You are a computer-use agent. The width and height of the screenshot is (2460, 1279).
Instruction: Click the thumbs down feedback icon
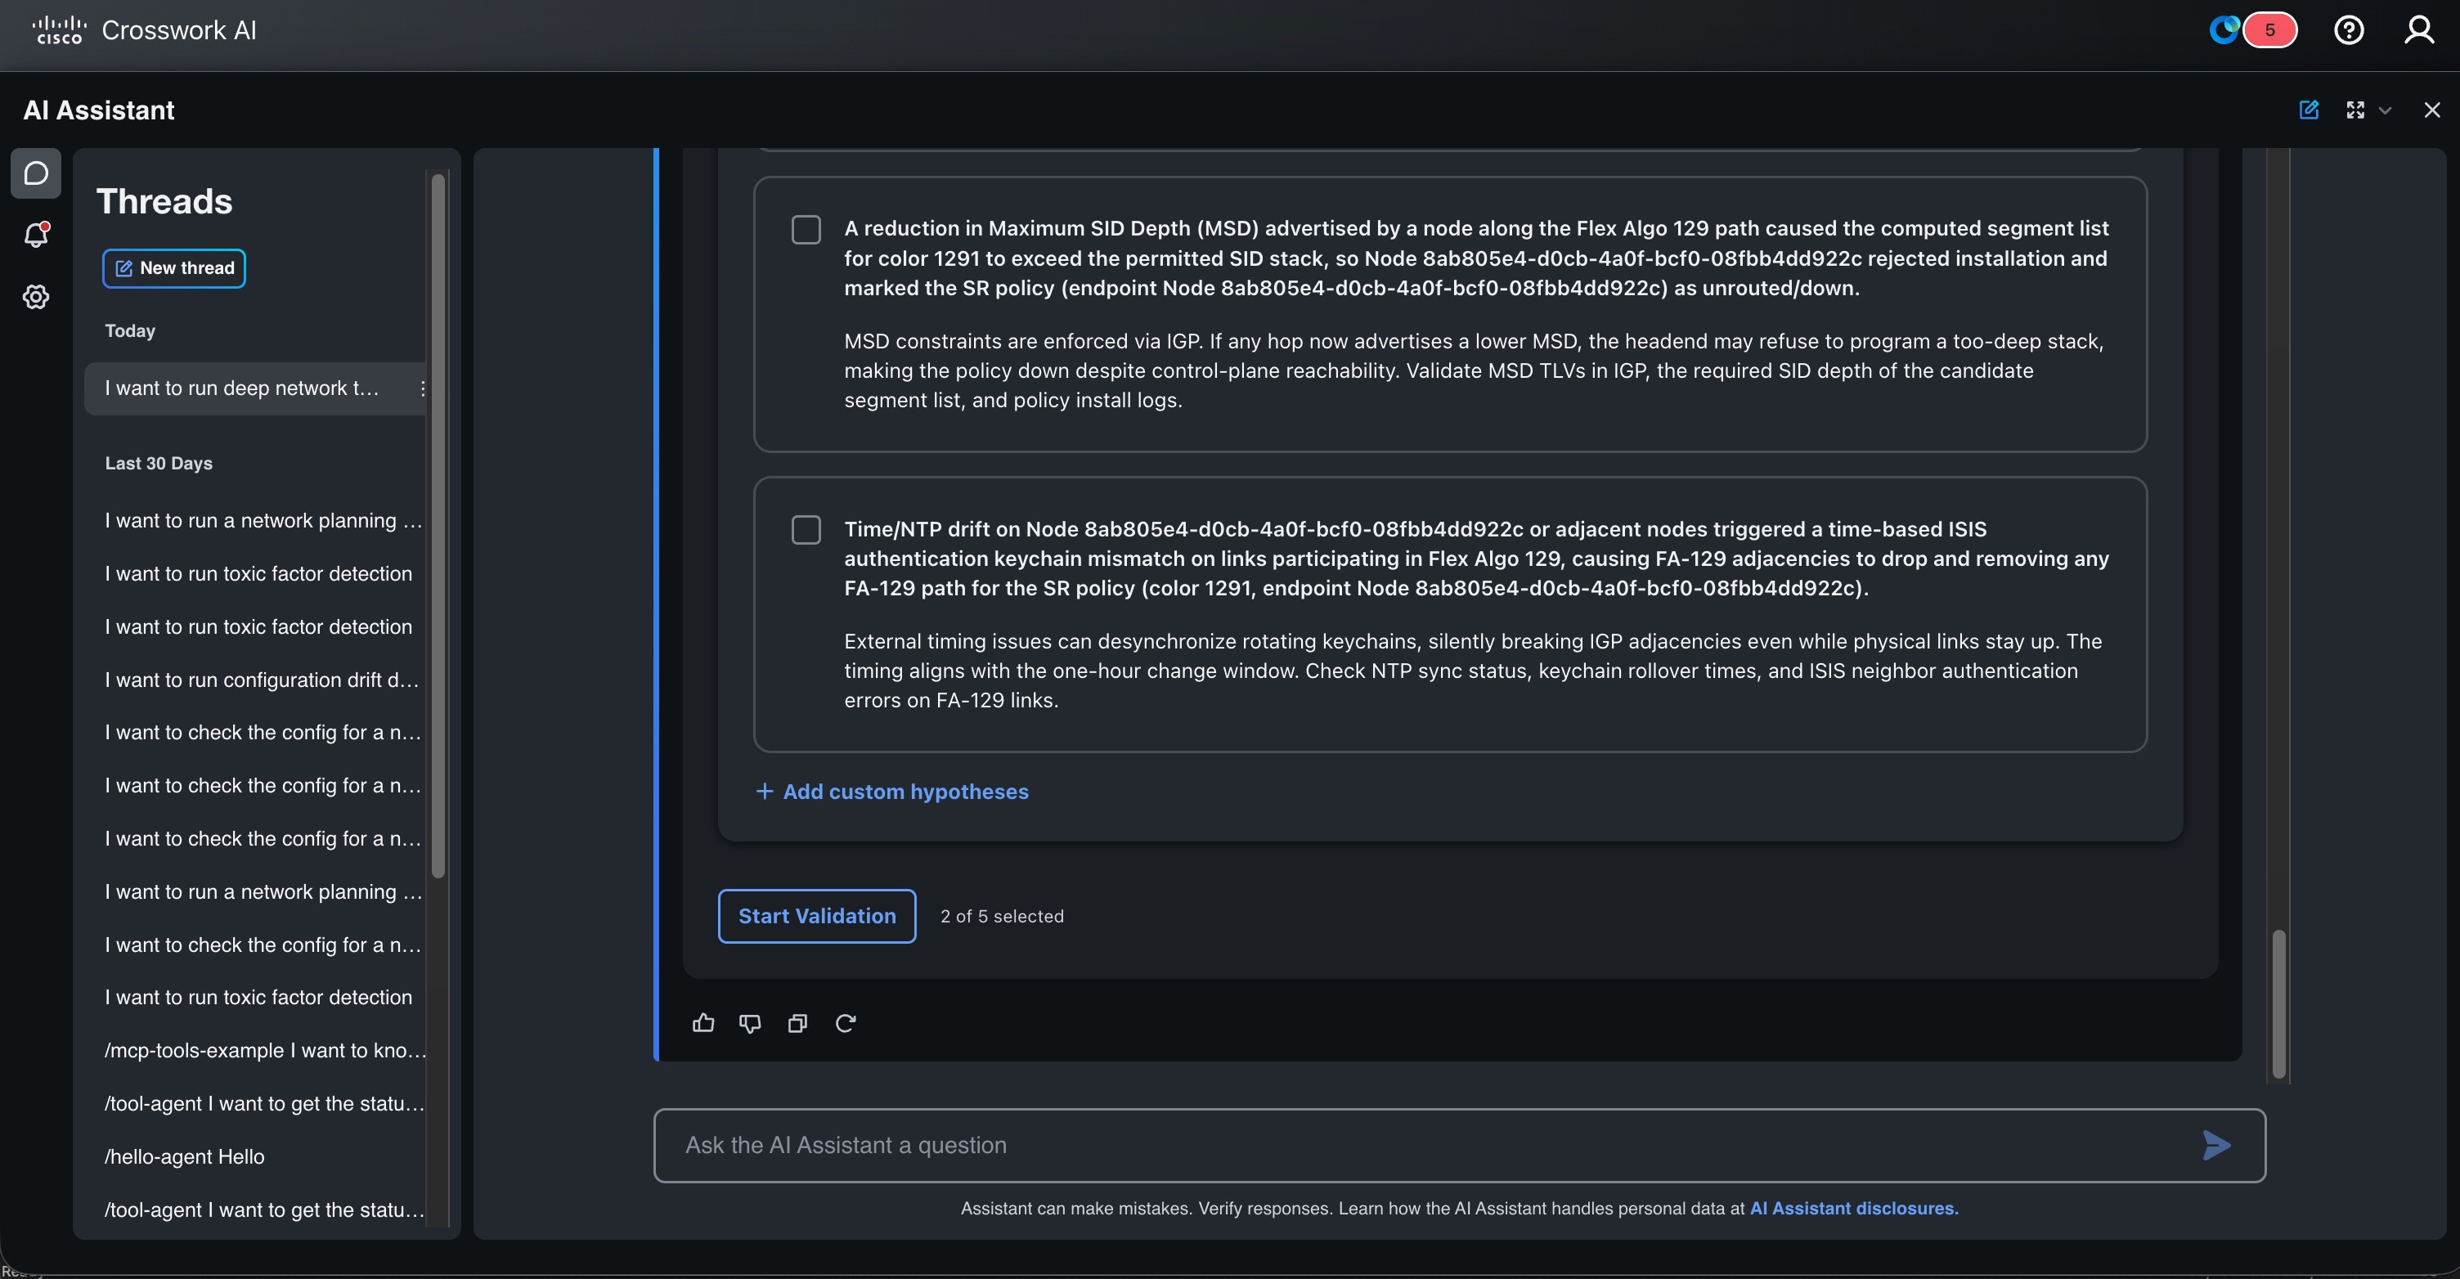point(750,1023)
